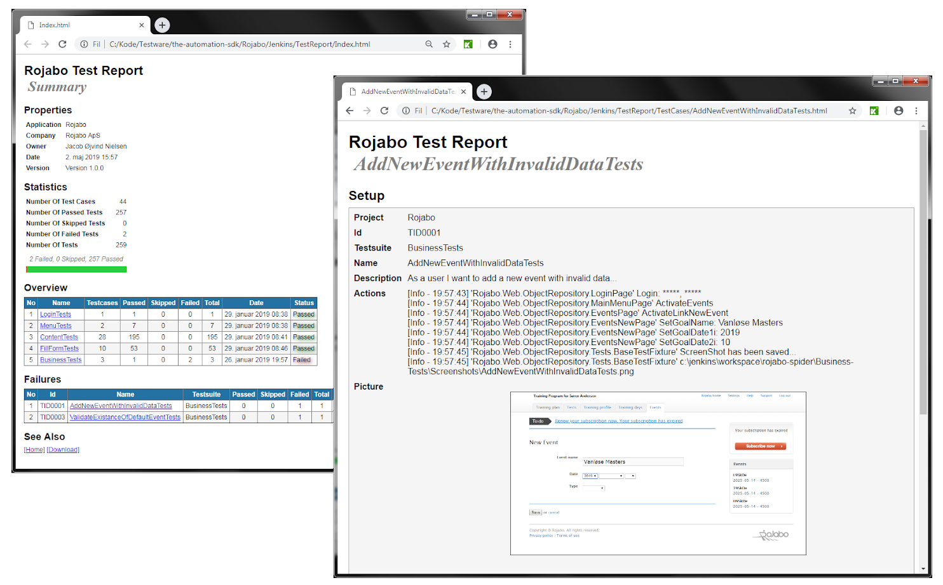Click Id value TID0001 in Setup section
This screenshot has height=585, width=943.
click(x=424, y=233)
